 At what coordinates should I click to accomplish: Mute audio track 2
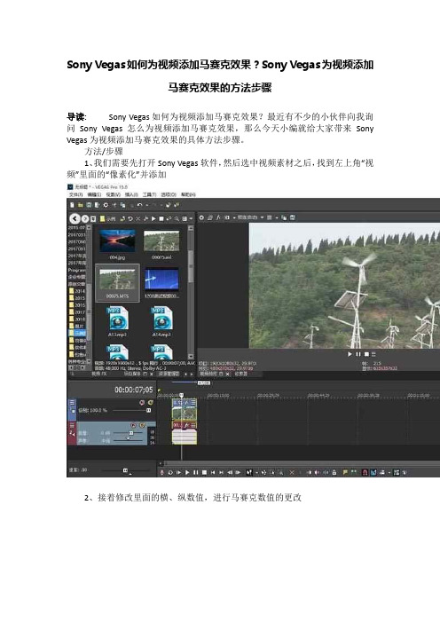tap(134, 425)
